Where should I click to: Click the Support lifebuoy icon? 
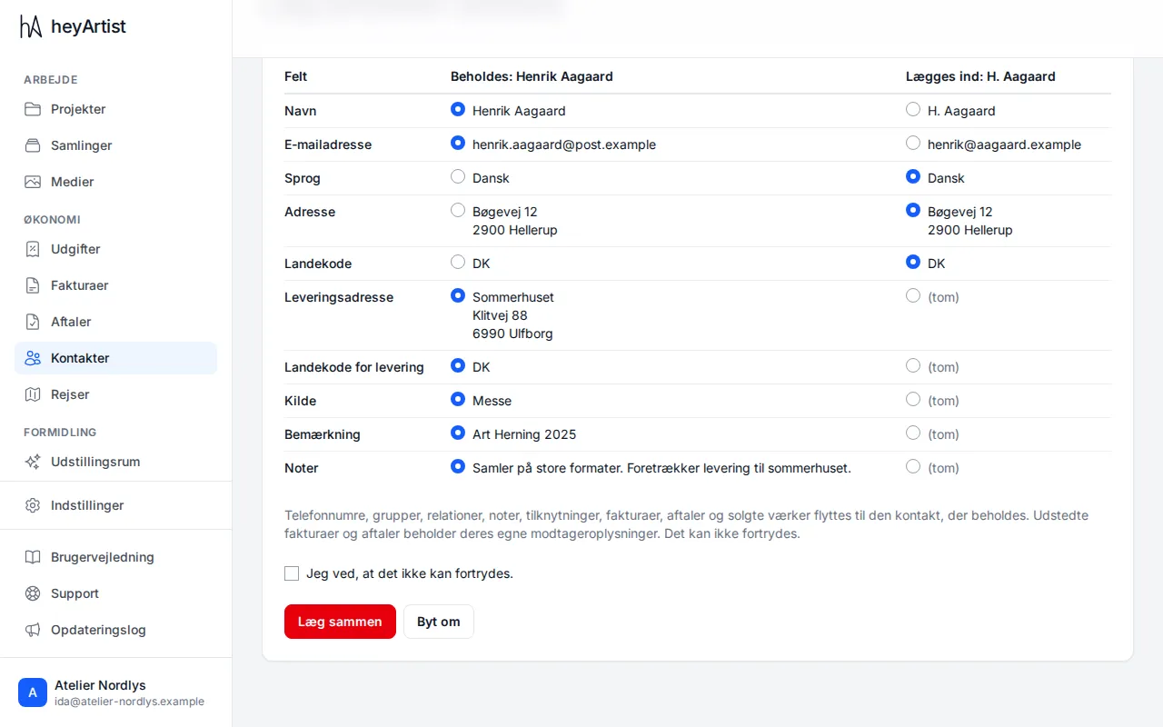(x=33, y=593)
